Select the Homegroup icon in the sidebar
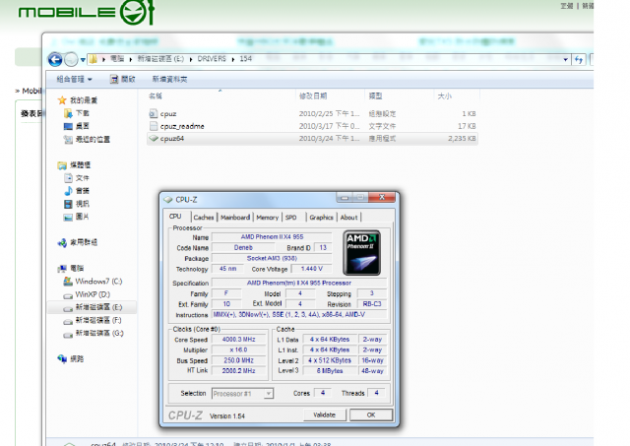Screen dimensions: 630x446 coord(62,242)
